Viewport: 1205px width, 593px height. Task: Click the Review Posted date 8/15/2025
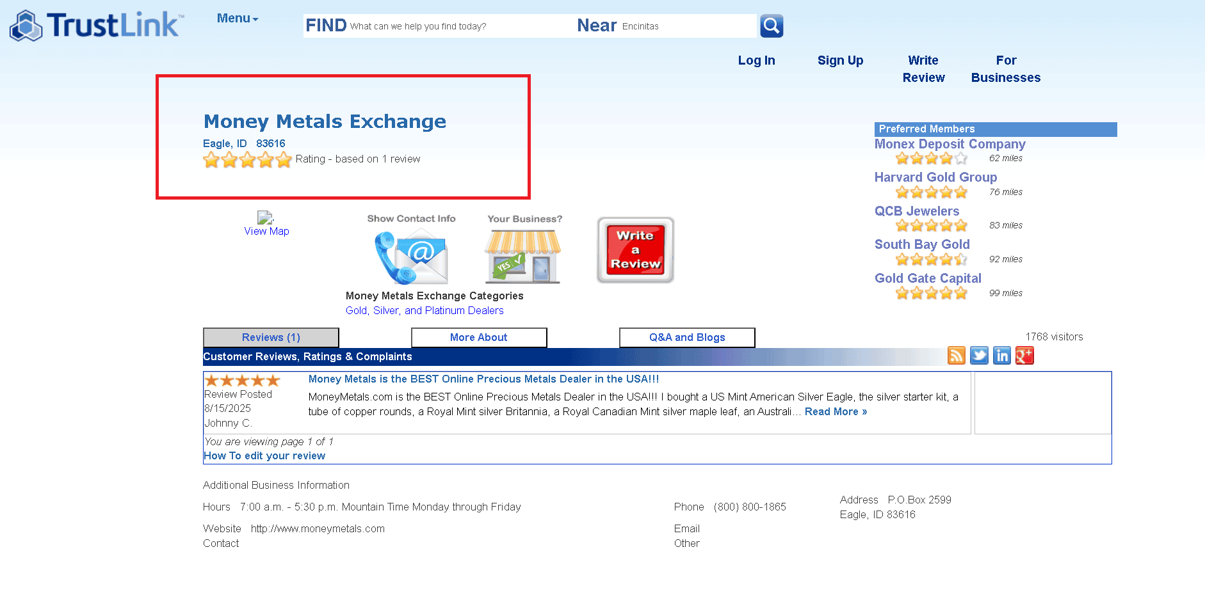(x=227, y=408)
